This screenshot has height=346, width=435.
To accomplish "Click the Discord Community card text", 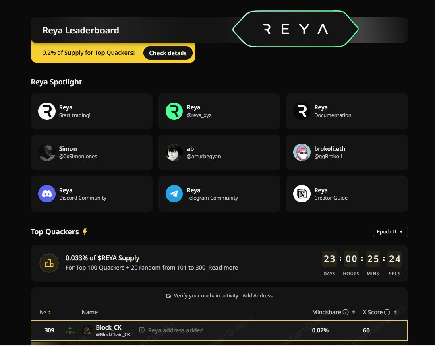I will 83,198.
